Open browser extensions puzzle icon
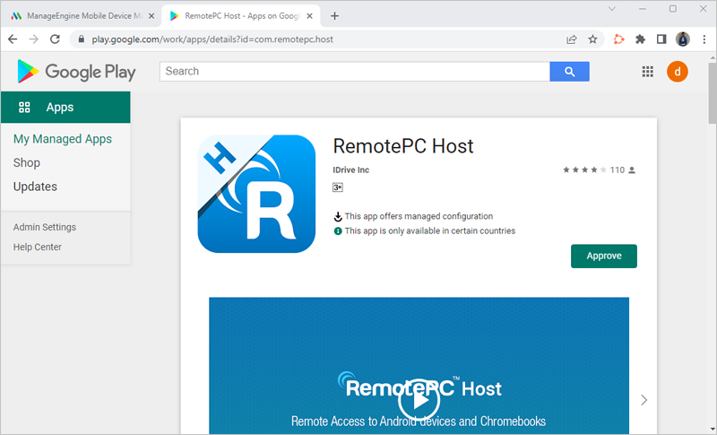This screenshot has height=435, width=717. pos(640,39)
